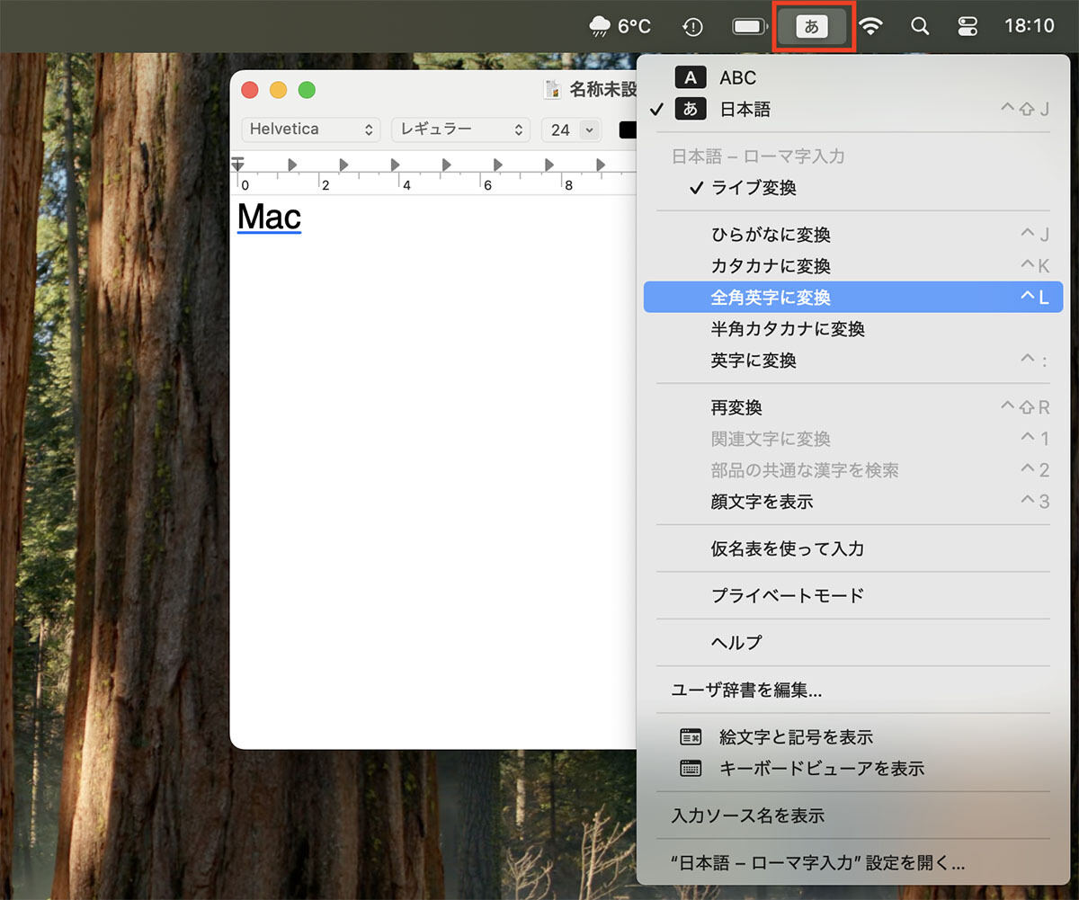Open the レギュラー font style dropdown

(460, 129)
